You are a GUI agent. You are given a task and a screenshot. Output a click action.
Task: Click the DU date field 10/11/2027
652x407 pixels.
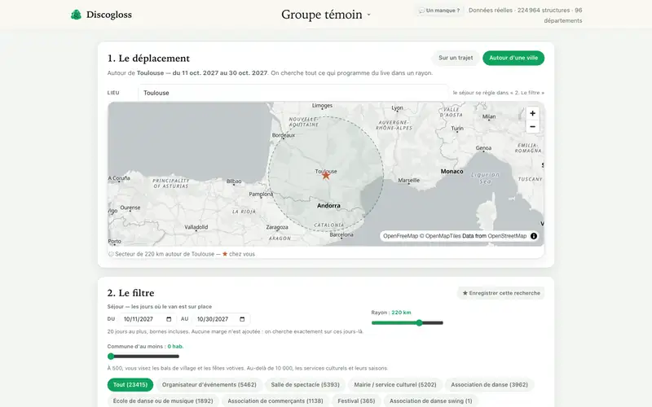[x=148, y=319]
